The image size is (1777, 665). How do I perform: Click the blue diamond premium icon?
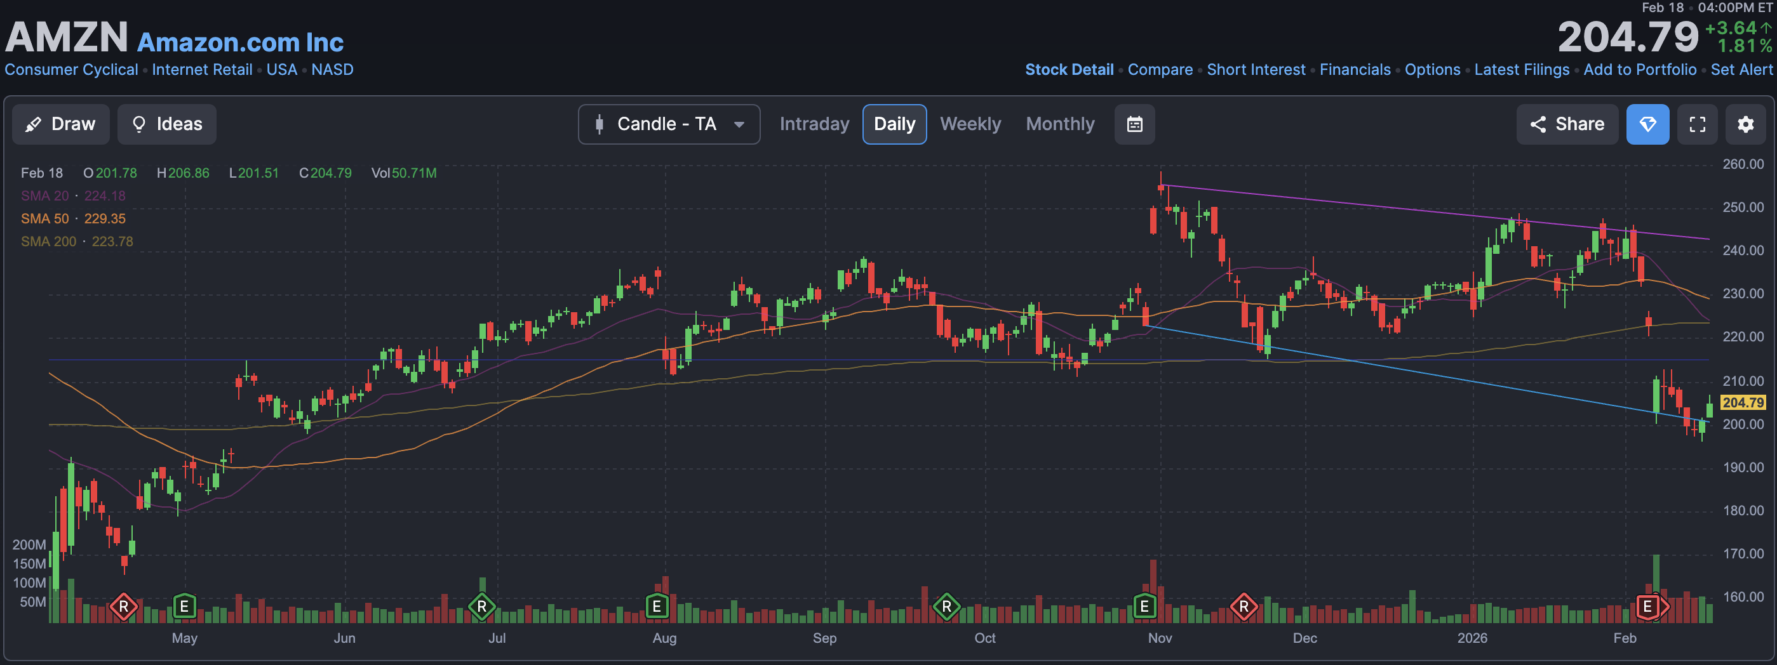pyautogui.click(x=1648, y=124)
